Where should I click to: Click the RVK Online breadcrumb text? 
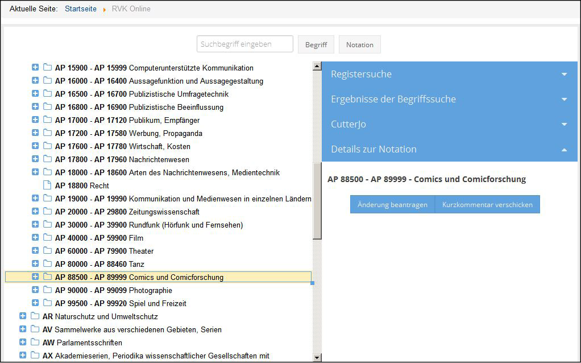pos(131,9)
